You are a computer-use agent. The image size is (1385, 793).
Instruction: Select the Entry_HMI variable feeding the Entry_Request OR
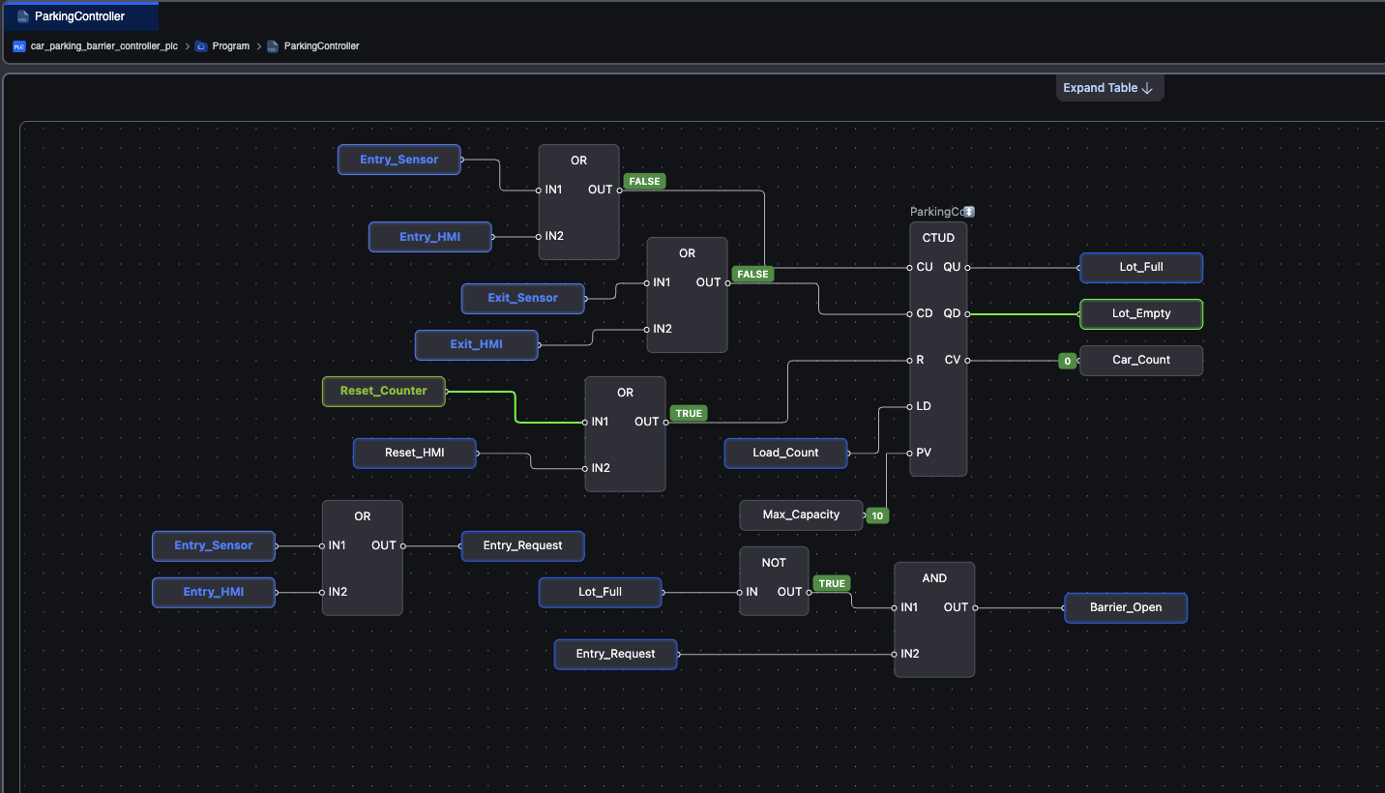tap(214, 593)
